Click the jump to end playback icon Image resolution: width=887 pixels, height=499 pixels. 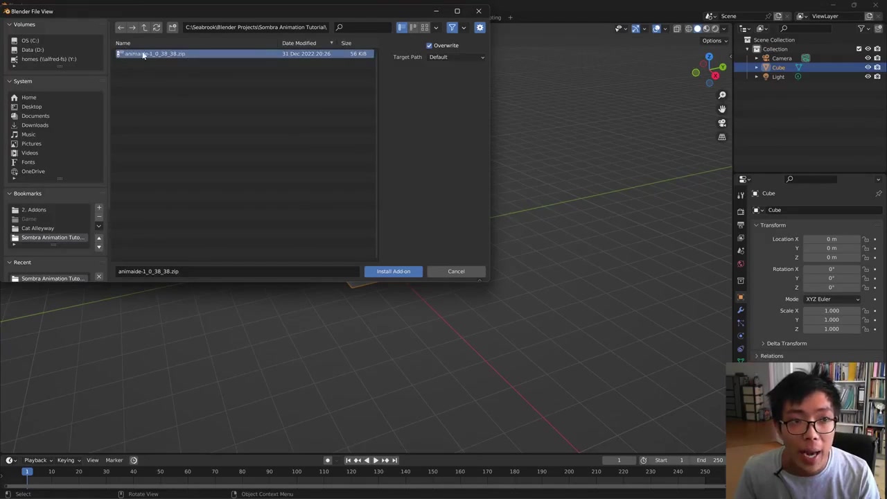pyautogui.click(x=394, y=460)
